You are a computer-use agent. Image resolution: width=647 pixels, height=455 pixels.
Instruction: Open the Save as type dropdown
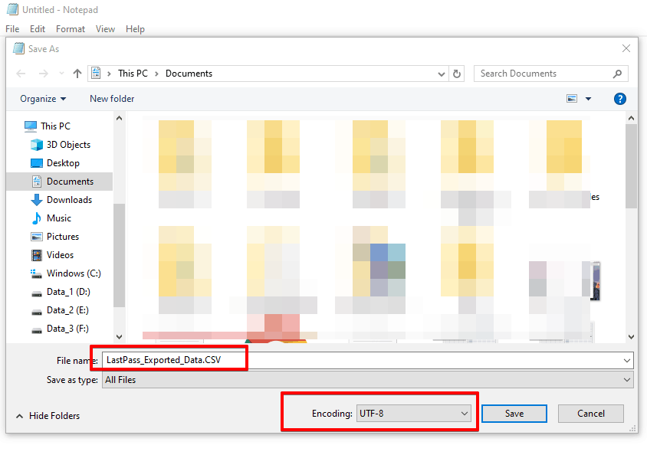(x=368, y=380)
